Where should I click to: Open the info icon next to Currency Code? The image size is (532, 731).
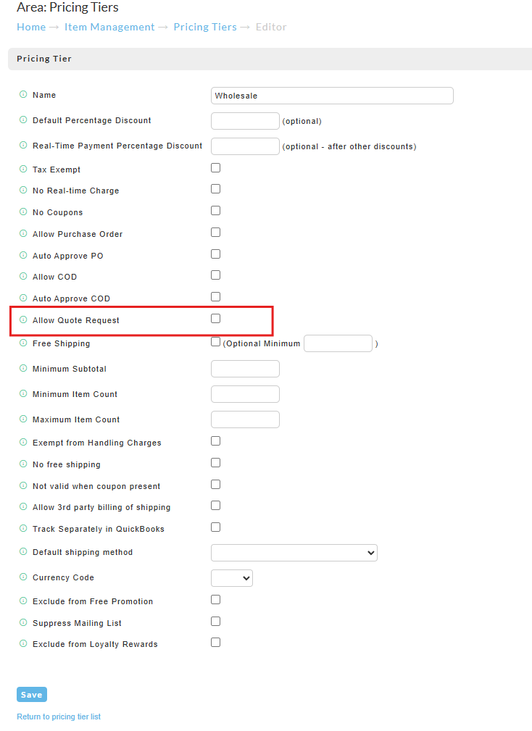[23, 577]
